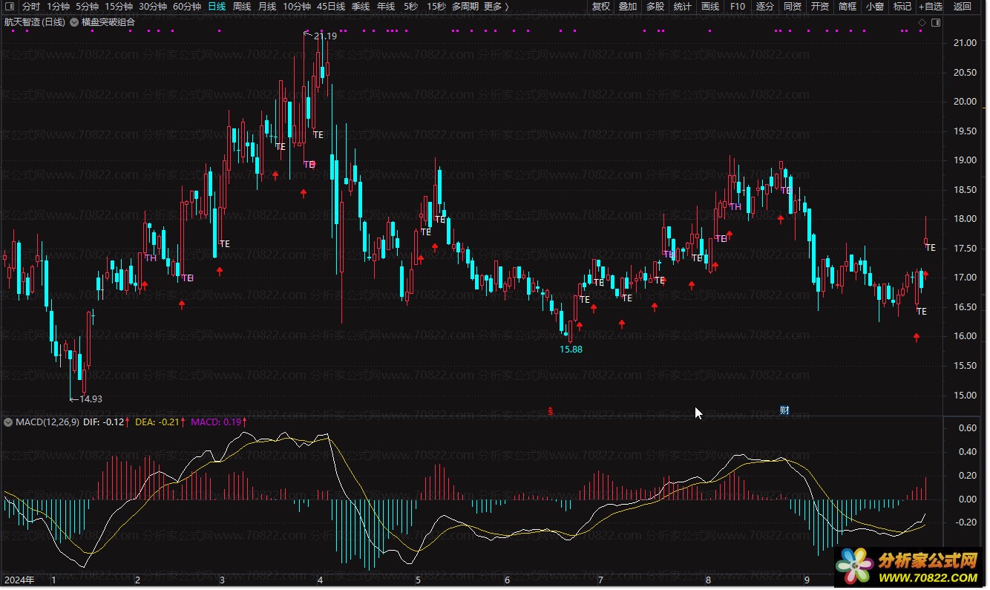The height and width of the screenshot is (590, 990).
Task: Click the diamond icon above price axis
Action: (922, 22)
